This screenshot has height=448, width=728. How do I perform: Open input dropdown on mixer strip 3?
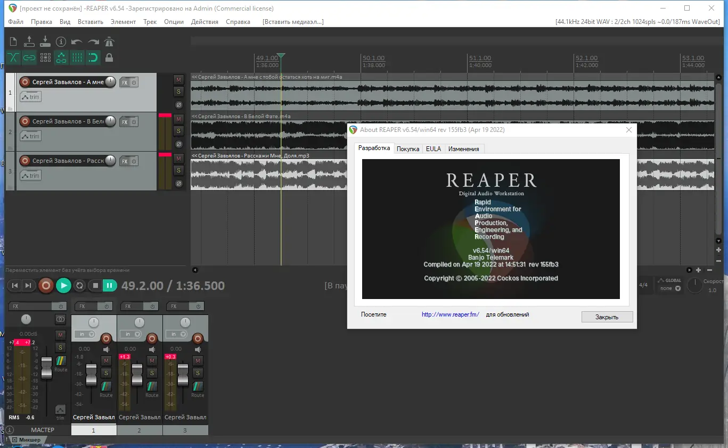pos(176,334)
